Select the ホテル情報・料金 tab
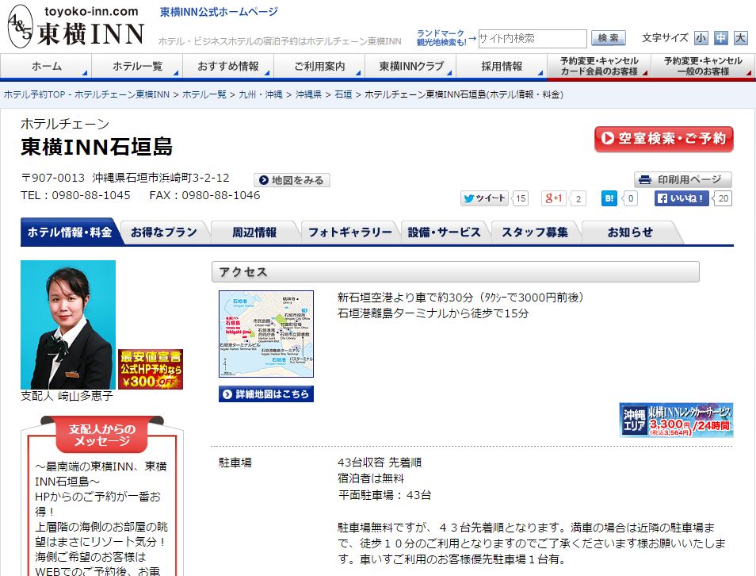Image resolution: width=756 pixels, height=576 pixels. click(x=70, y=232)
